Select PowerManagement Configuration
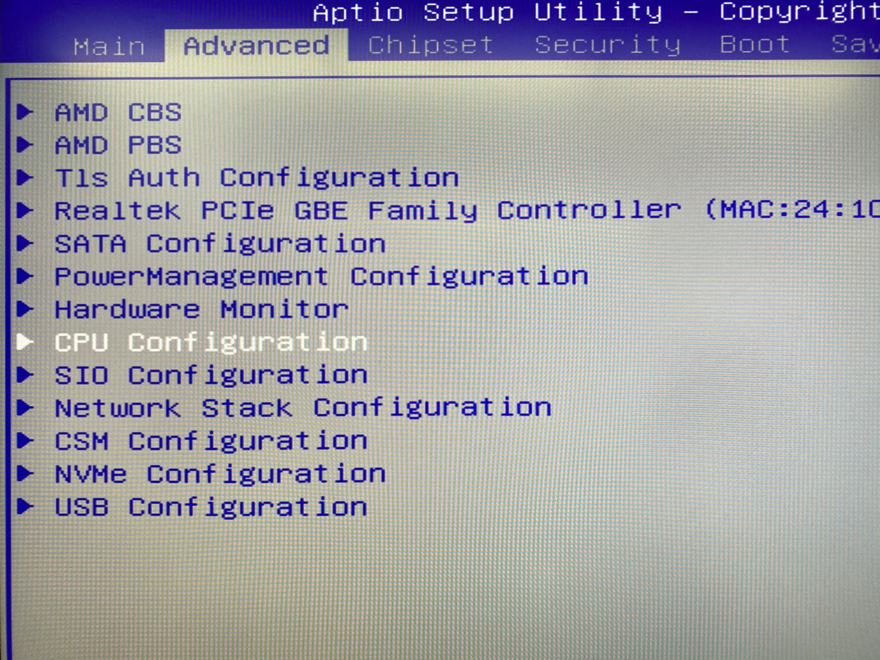The width and height of the screenshot is (880, 660). pos(321,276)
